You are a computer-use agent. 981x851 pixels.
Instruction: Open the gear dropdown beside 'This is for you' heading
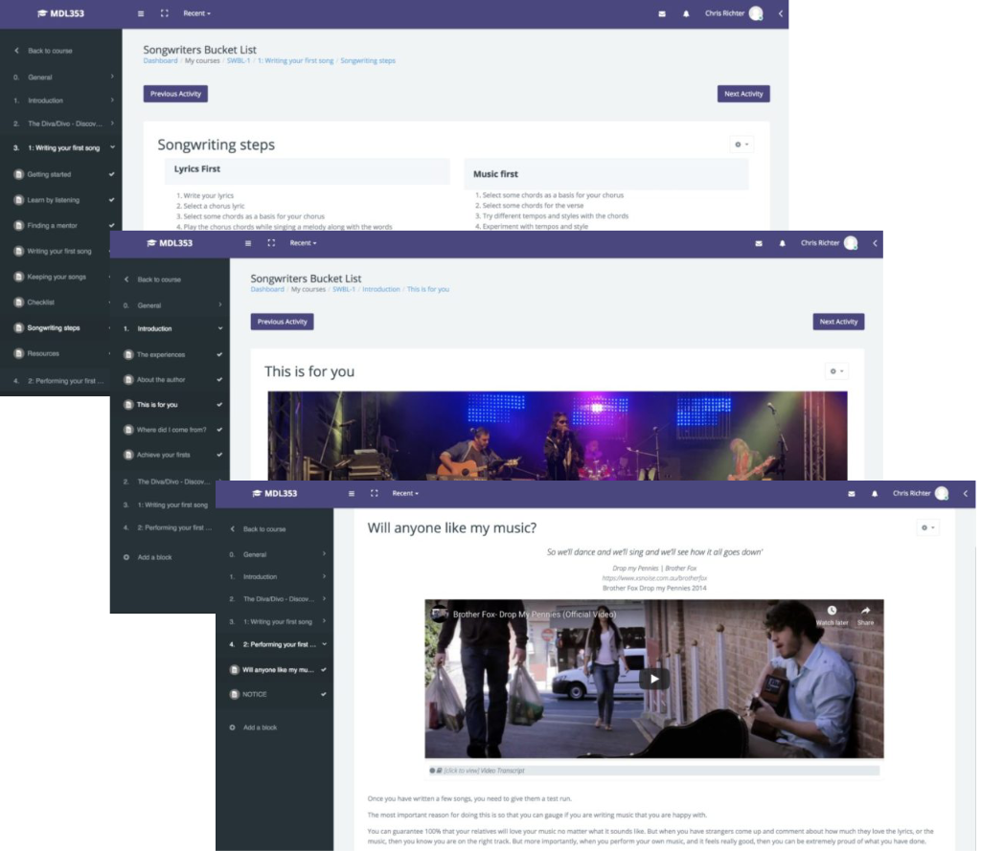836,371
